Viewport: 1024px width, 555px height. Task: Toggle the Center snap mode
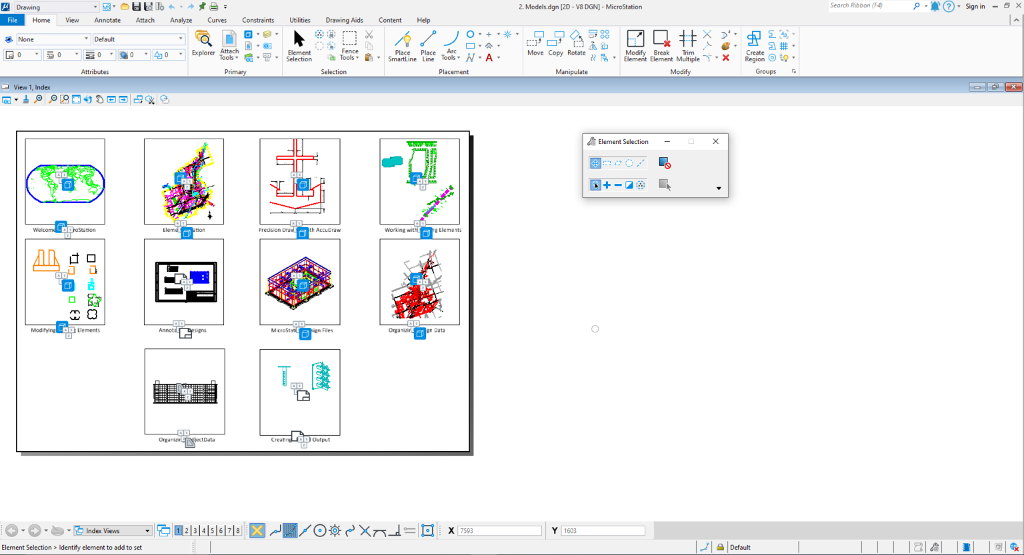[319, 530]
